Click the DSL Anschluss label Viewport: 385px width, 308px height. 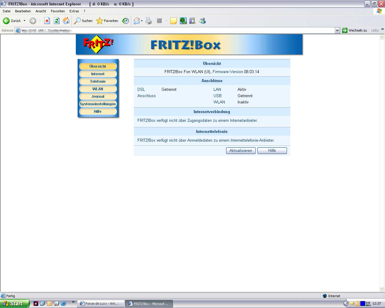pyautogui.click(x=146, y=93)
